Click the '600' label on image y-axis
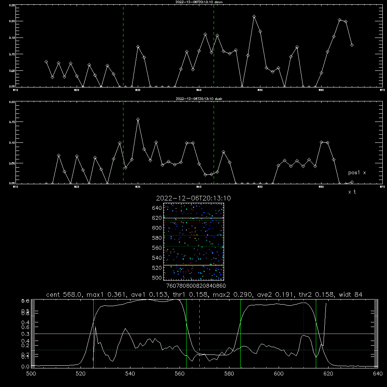The image size is (387, 387). pyautogui.click(x=157, y=228)
